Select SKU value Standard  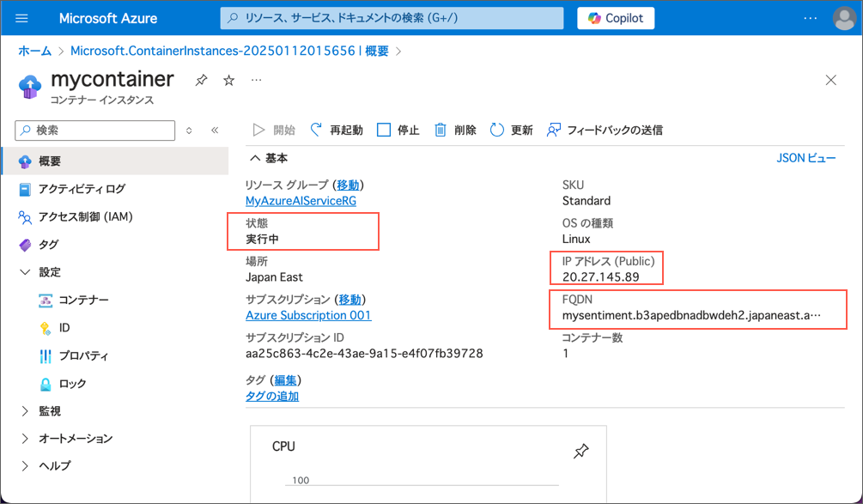point(586,201)
